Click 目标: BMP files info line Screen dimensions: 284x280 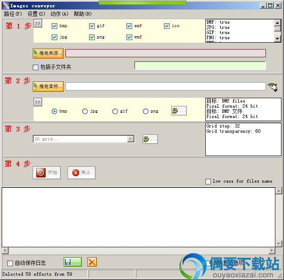225,101
